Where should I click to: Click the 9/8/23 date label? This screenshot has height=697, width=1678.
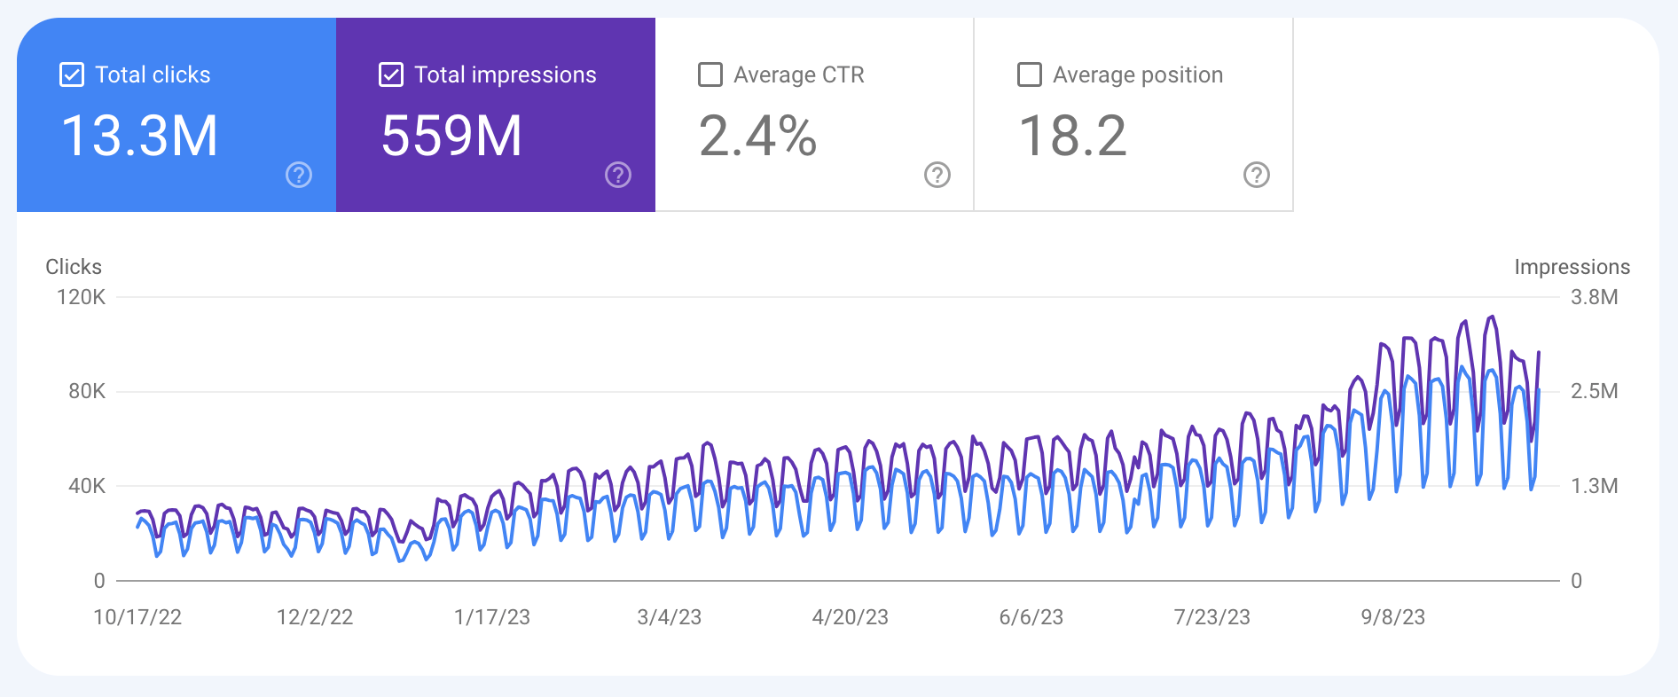[1393, 617]
